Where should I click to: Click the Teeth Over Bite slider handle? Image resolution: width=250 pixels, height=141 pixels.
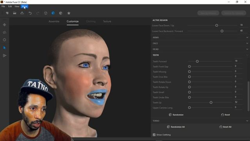pyautogui.click(x=189, y=77)
